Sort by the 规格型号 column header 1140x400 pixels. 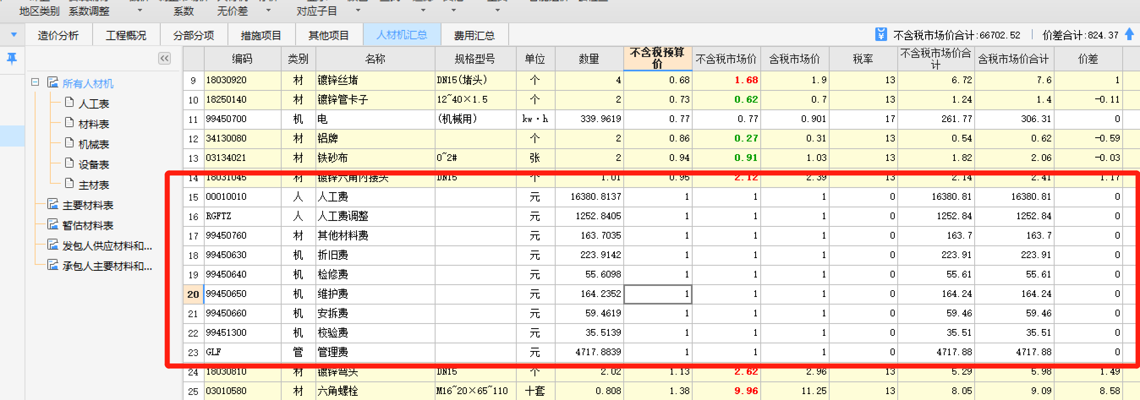tap(475, 59)
